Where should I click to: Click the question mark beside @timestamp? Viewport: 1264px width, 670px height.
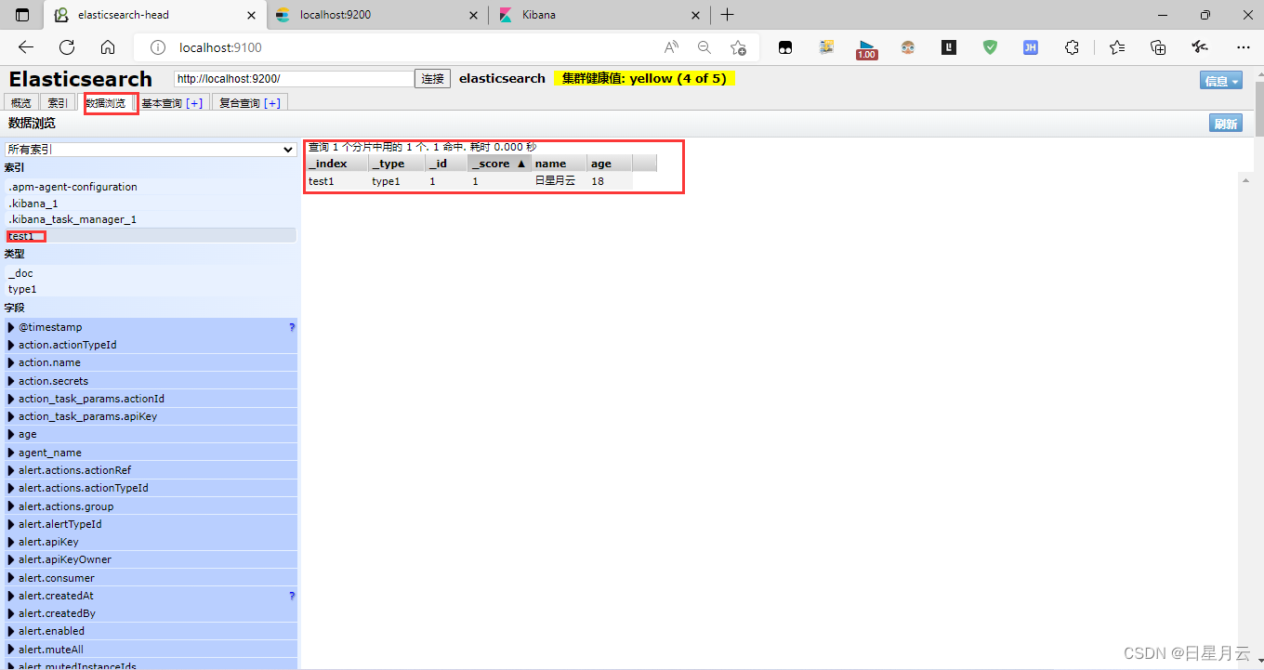[292, 327]
